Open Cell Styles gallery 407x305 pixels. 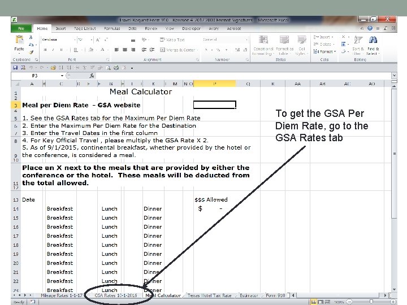coord(302,45)
